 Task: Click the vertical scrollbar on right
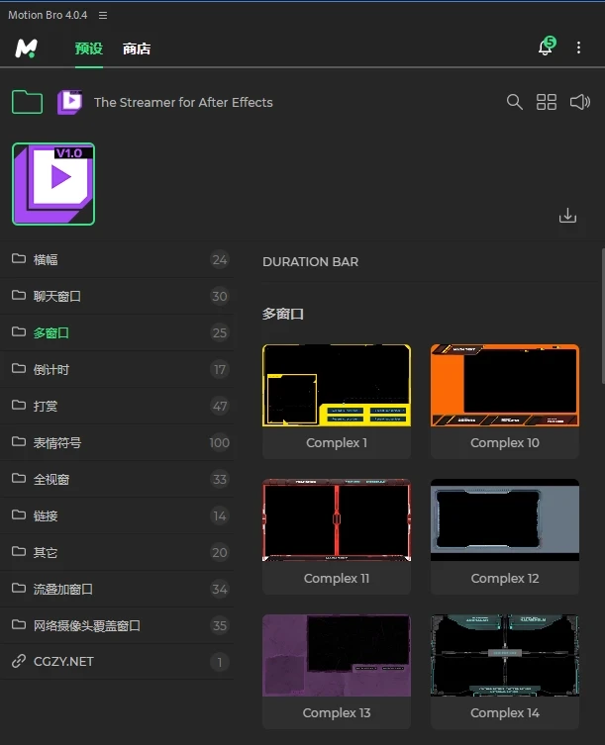601,317
